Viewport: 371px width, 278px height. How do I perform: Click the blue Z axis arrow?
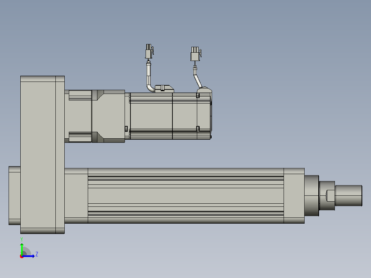28,256
